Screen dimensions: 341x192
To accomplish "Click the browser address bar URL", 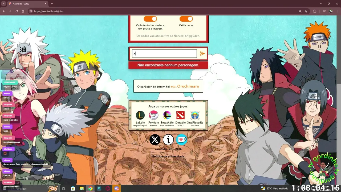I will [49, 11].
